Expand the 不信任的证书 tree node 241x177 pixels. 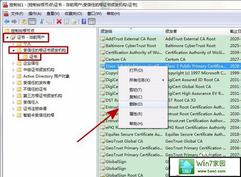13,89
